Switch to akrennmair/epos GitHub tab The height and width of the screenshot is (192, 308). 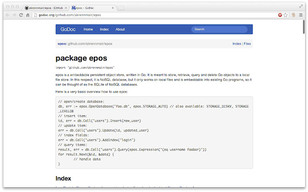tap(46, 8)
